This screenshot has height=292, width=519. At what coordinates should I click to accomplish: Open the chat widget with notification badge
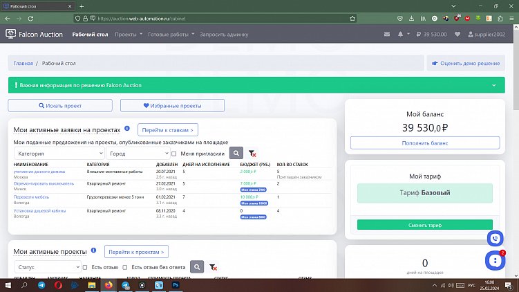(x=496, y=260)
